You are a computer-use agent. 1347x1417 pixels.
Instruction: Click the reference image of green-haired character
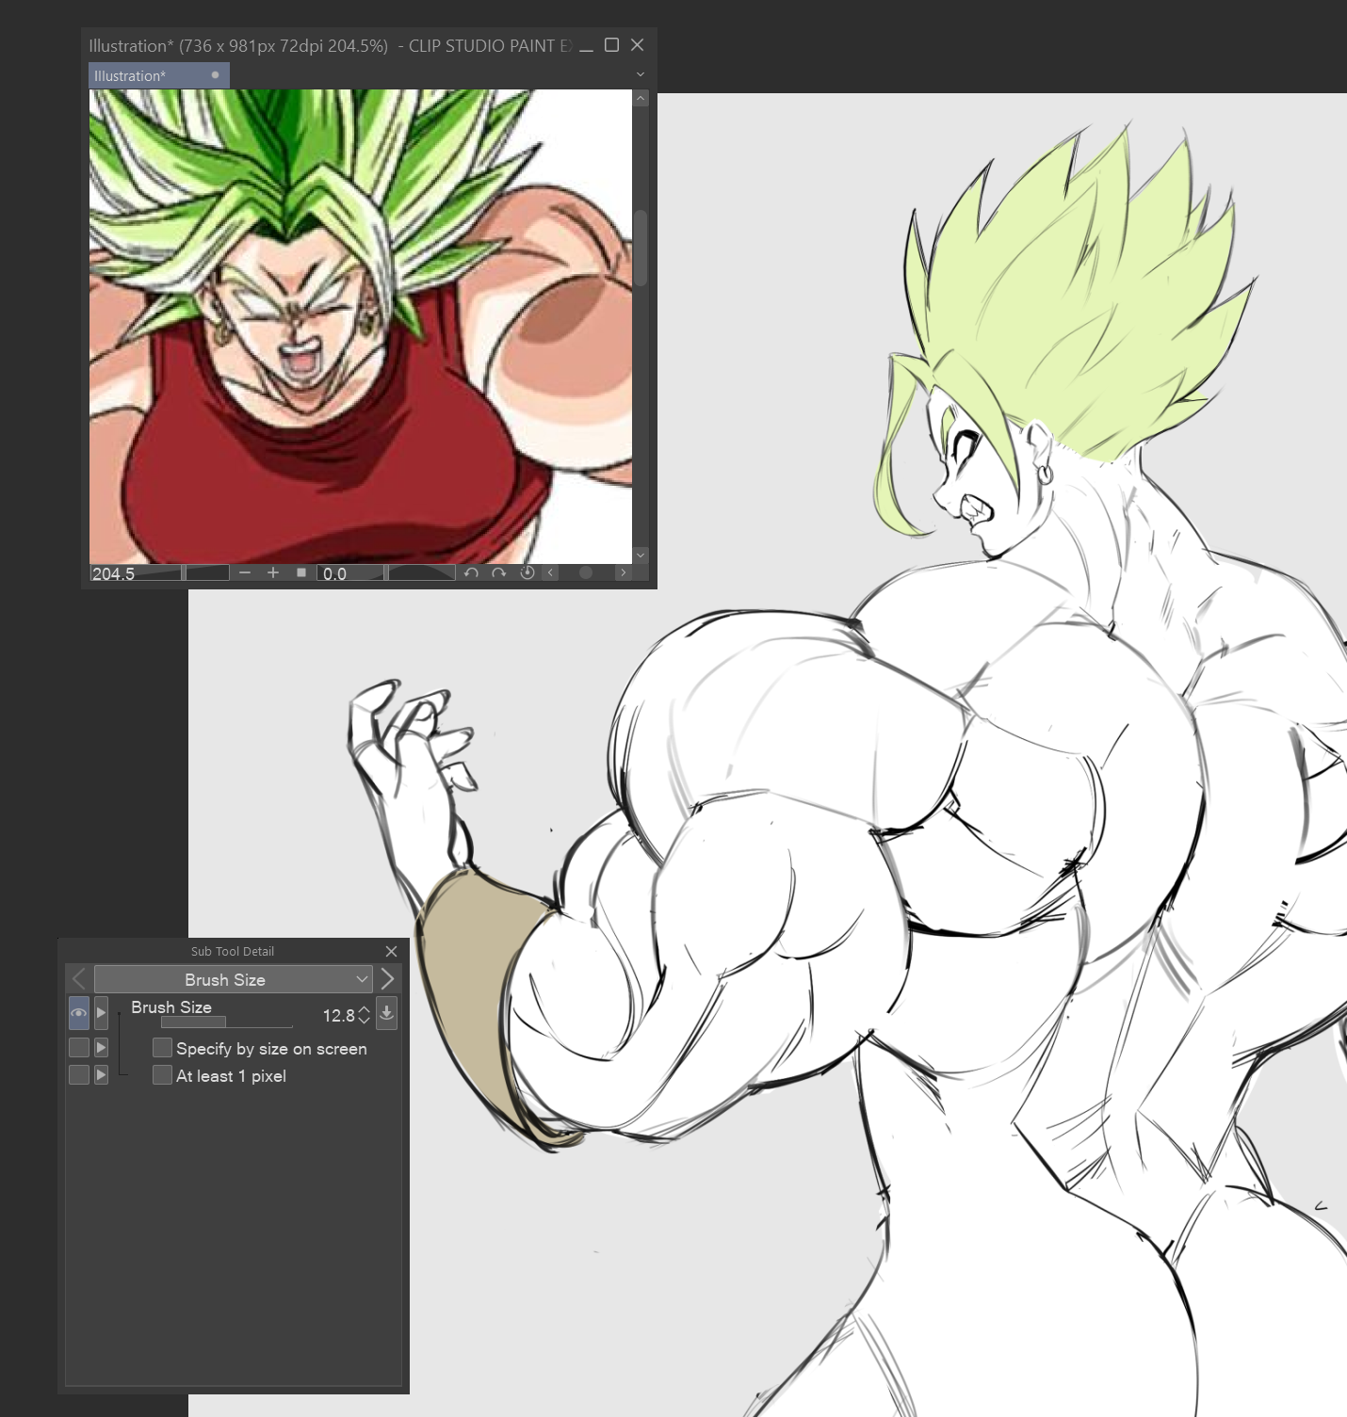click(361, 327)
